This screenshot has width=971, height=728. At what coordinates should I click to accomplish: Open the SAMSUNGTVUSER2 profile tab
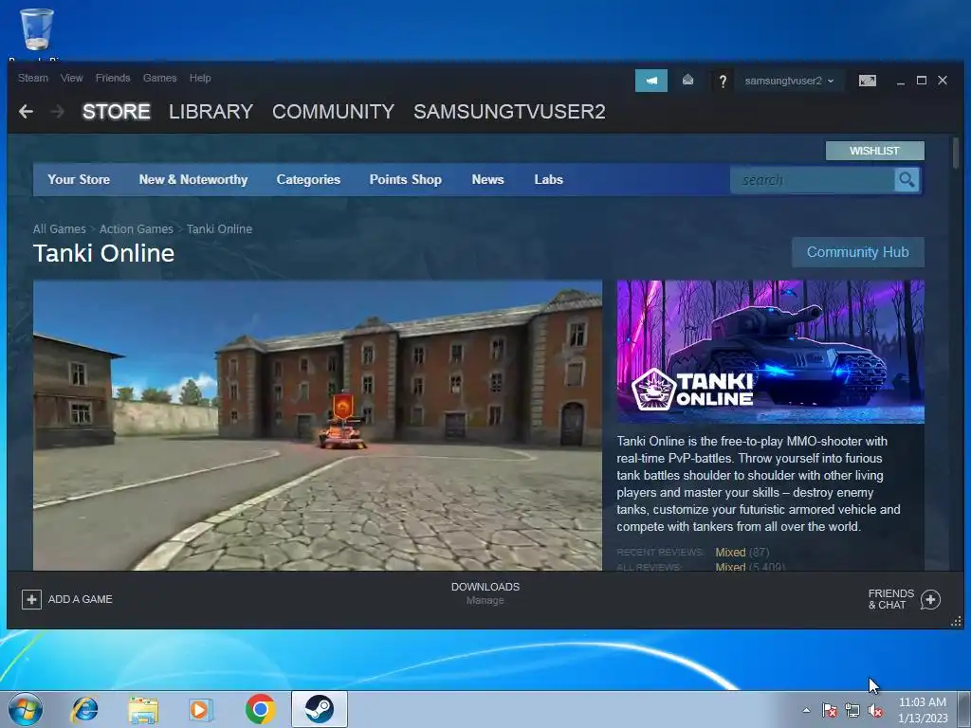click(509, 112)
